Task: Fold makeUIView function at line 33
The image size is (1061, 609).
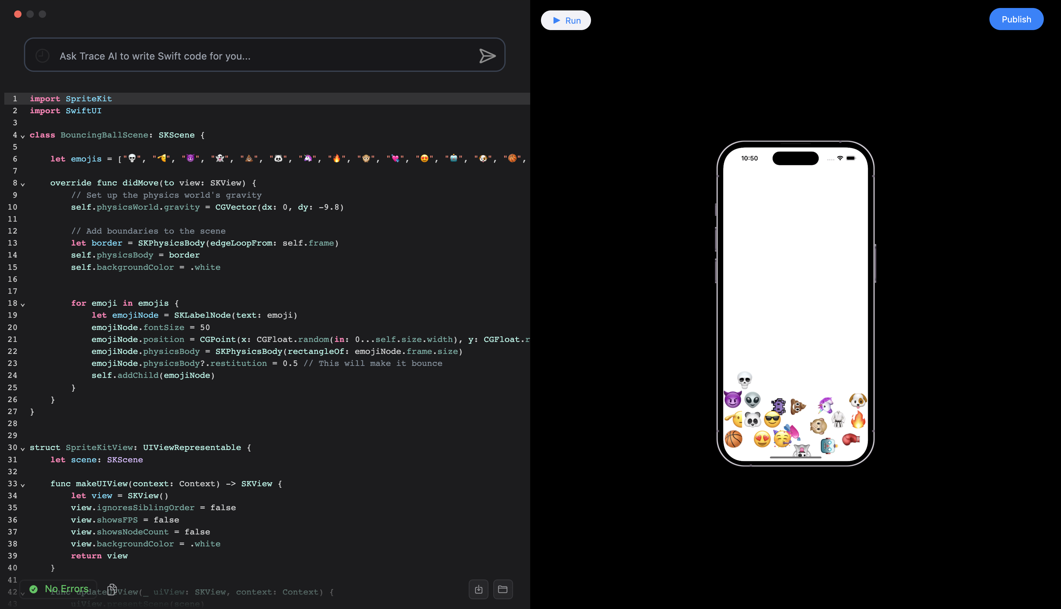Action: (23, 485)
